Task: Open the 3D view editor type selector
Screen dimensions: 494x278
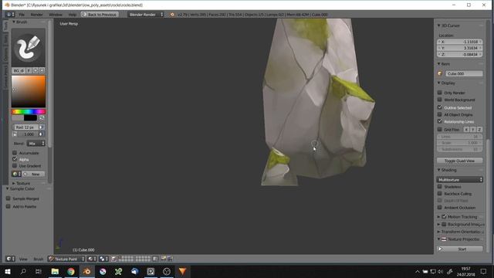Action: click(10, 259)
